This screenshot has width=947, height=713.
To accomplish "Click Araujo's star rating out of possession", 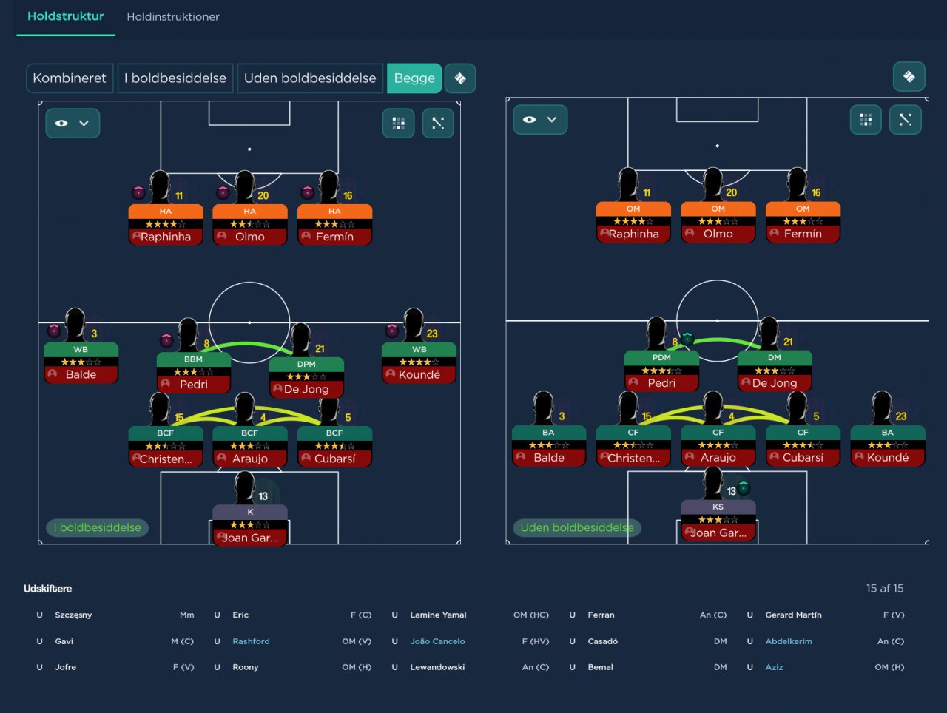I will [x=718, y=445].
